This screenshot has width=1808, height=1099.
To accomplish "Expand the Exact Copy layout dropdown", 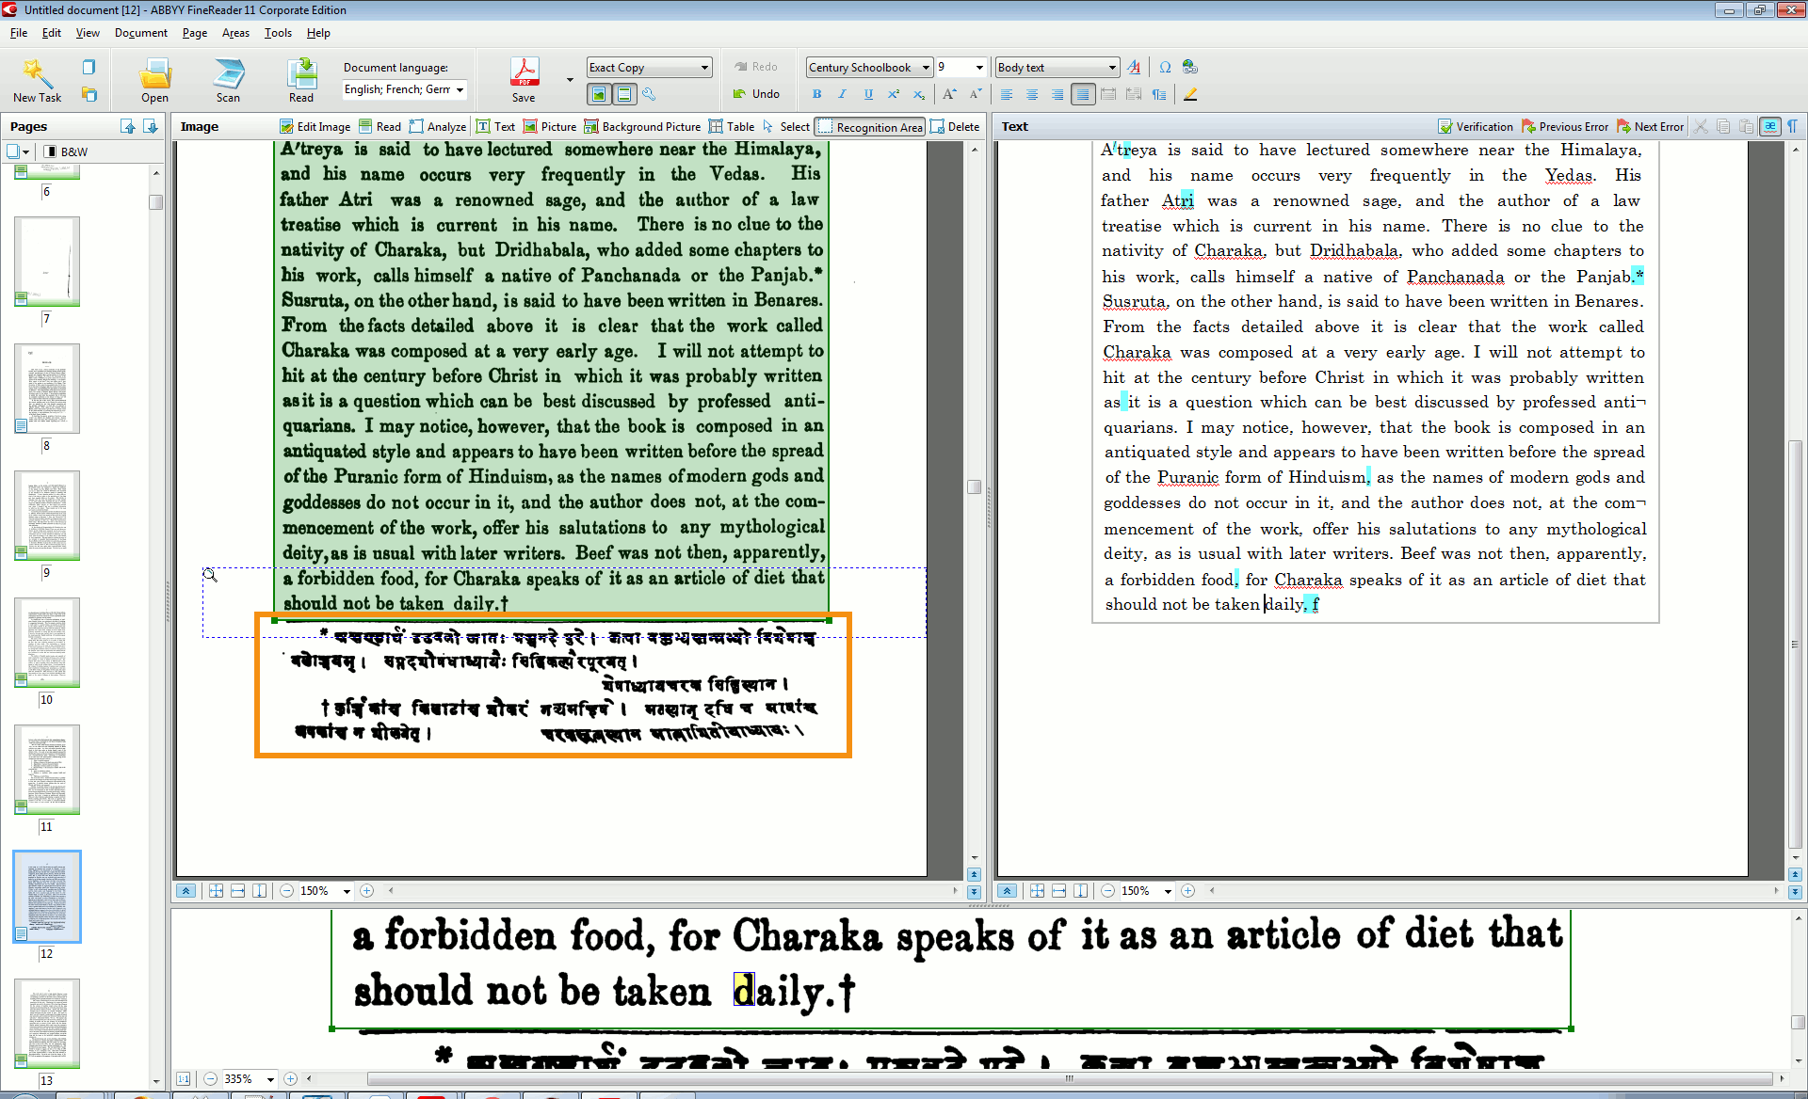I will tap(704, 68).
